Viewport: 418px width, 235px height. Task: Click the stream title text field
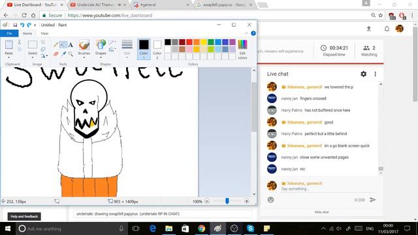pos(163,214)
